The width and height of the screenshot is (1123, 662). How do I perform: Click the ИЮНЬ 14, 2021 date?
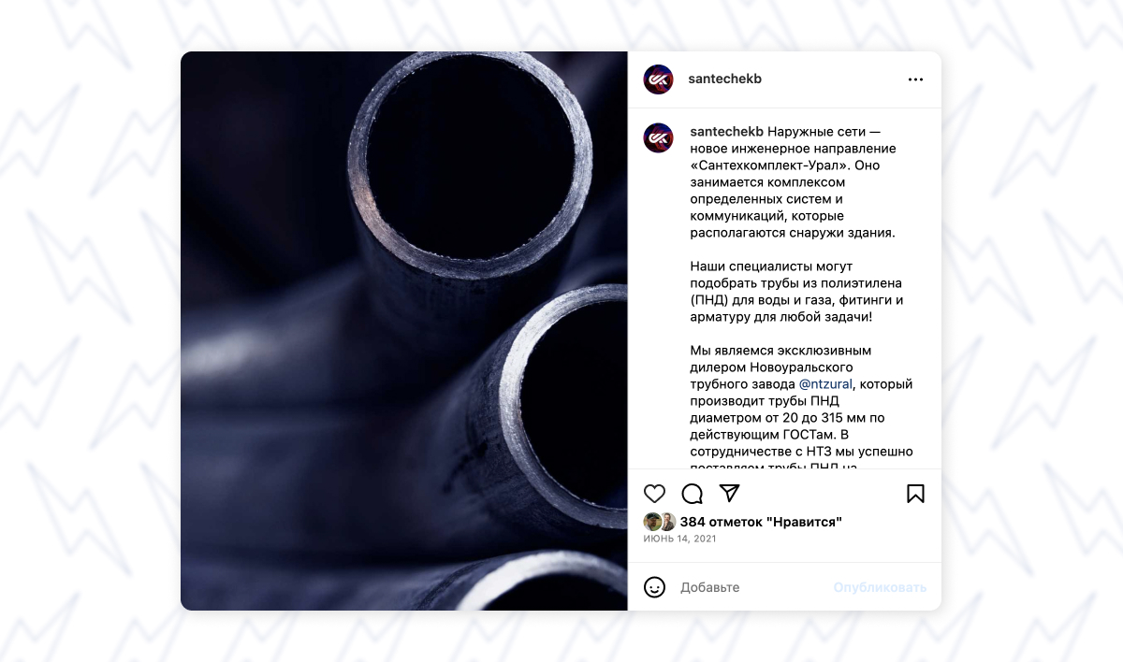[679, 539]
